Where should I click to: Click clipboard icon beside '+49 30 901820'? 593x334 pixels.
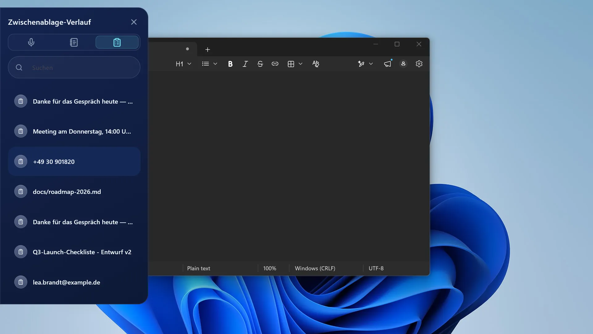coord(21,161)
